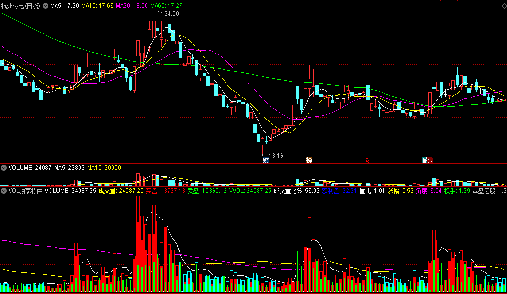Viewport: 507px width, 294px height.
Task: Click the 涨幅: 0.52 value
Action: point(401,191)
